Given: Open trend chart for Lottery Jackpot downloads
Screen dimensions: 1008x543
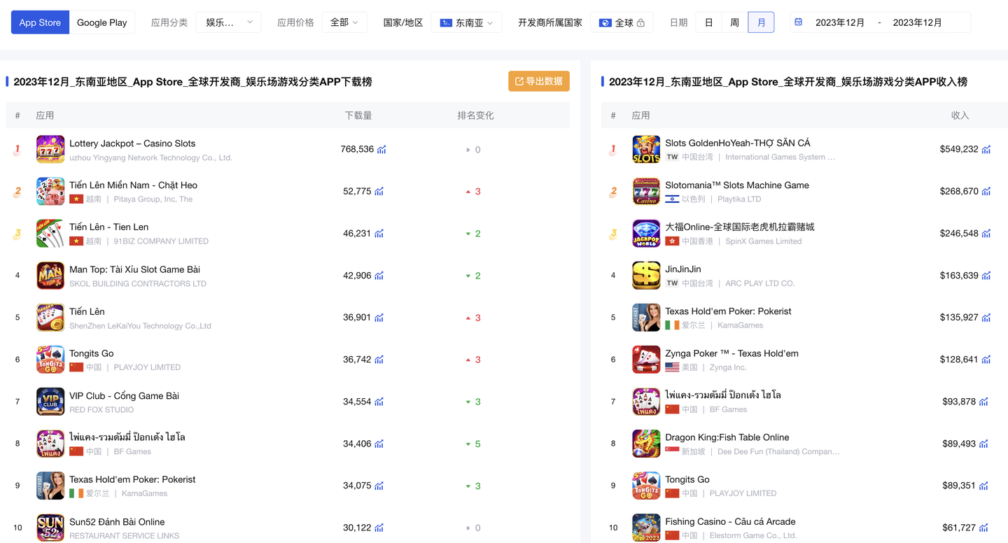Looking at the screenshot, I should [x=381, y=150].
